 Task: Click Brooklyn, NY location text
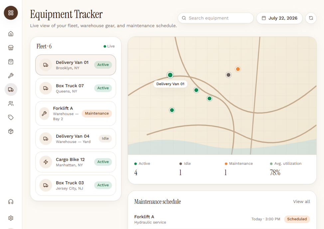68,68
